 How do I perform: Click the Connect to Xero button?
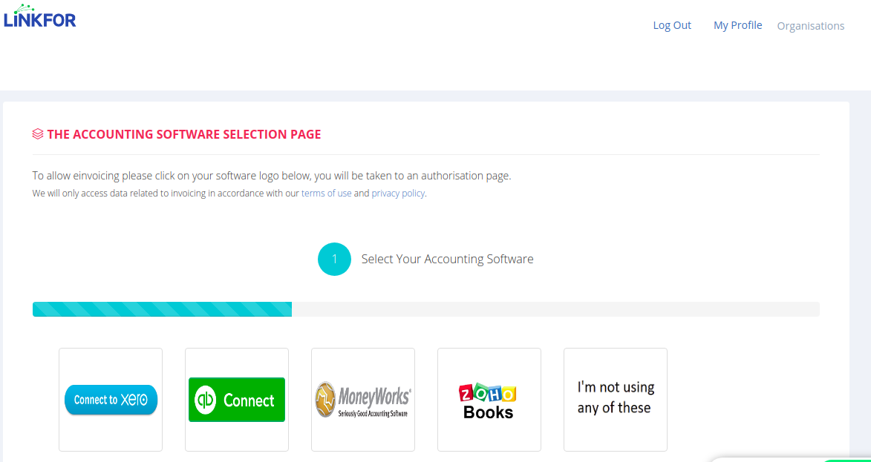(x=111, y=400)
